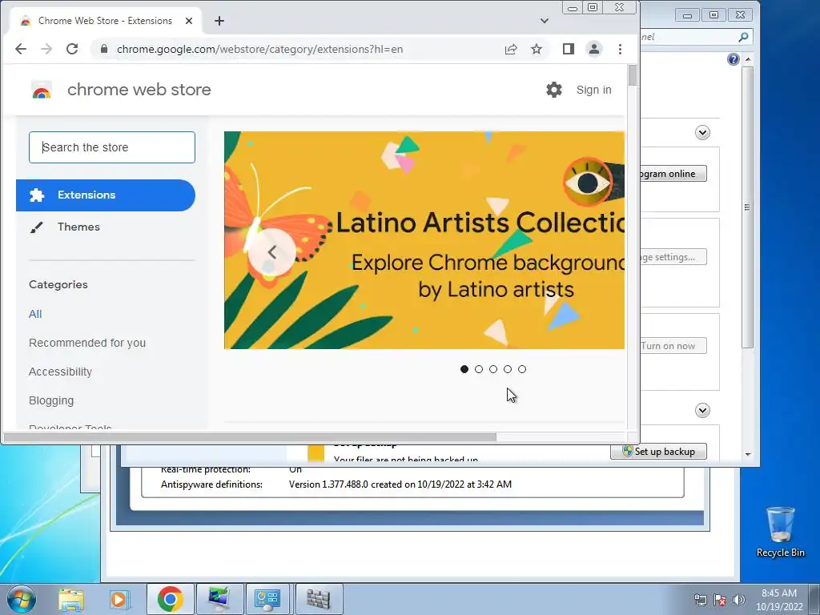Click the Action Center scrollbar down arrow
Viewport: 820px width, 615px height.
748,455
